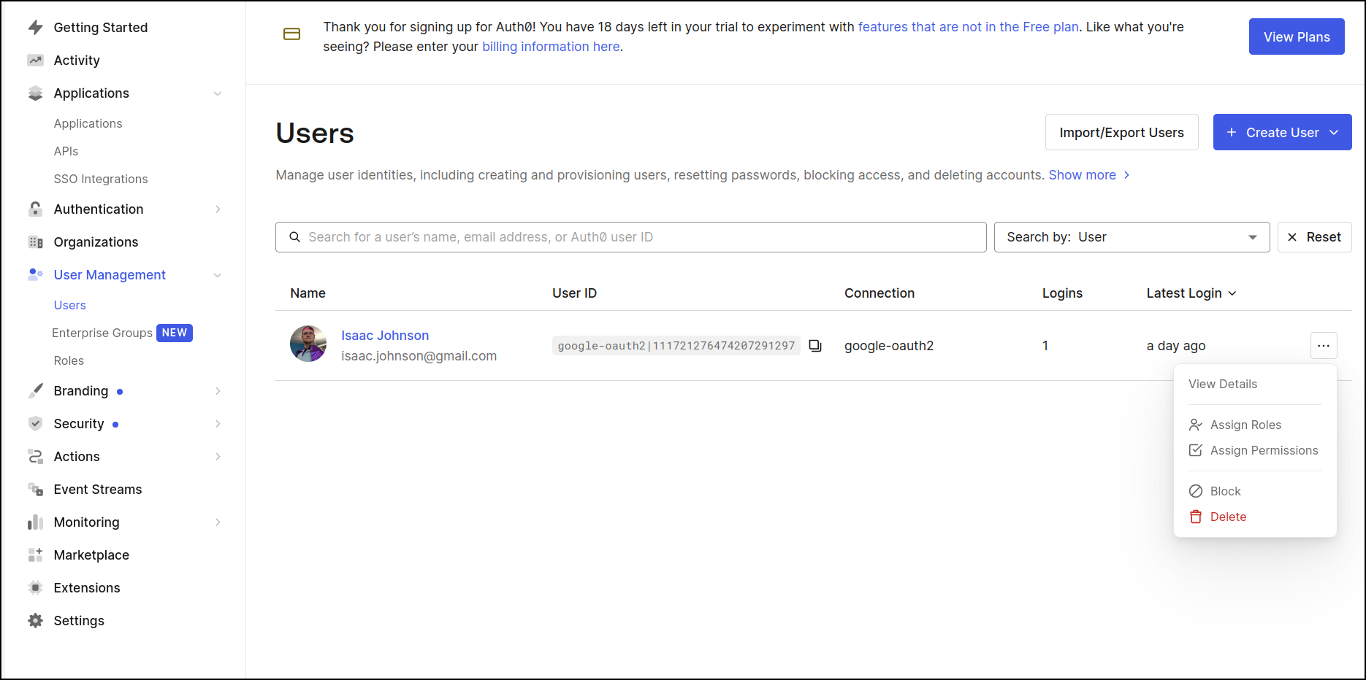Click the Delete trash can icon

(1196, 517)
